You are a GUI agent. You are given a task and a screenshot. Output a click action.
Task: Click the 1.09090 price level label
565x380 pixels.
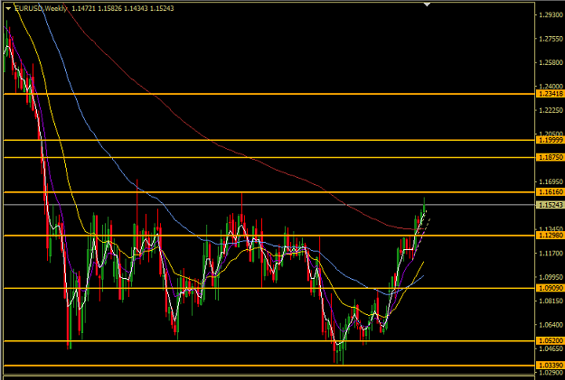click(x=550, y=288)
